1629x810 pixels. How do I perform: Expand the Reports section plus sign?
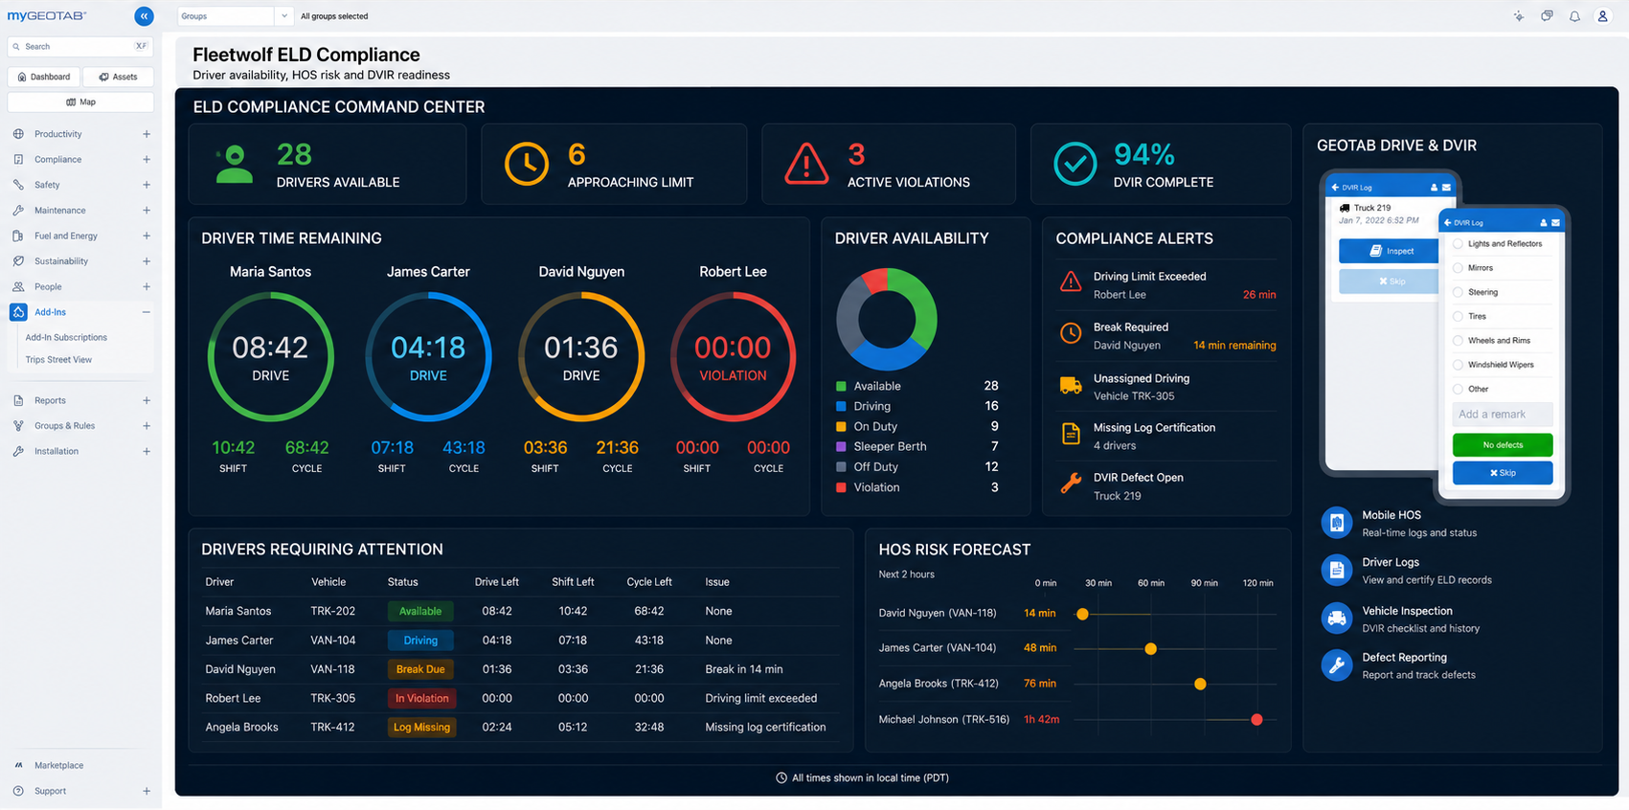147,400
